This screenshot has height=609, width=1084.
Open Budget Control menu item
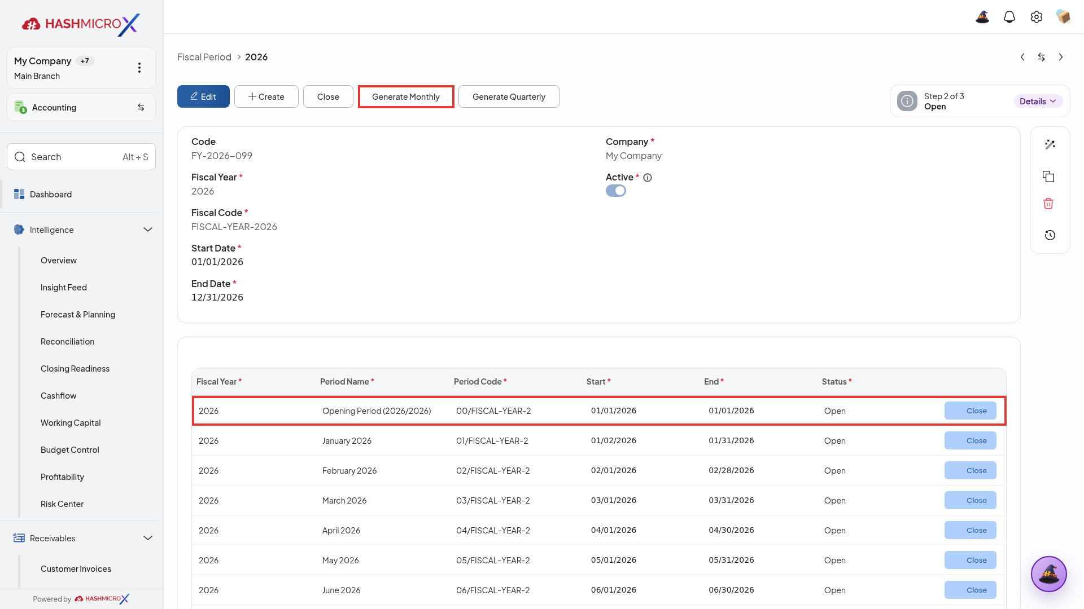(70, 450)
